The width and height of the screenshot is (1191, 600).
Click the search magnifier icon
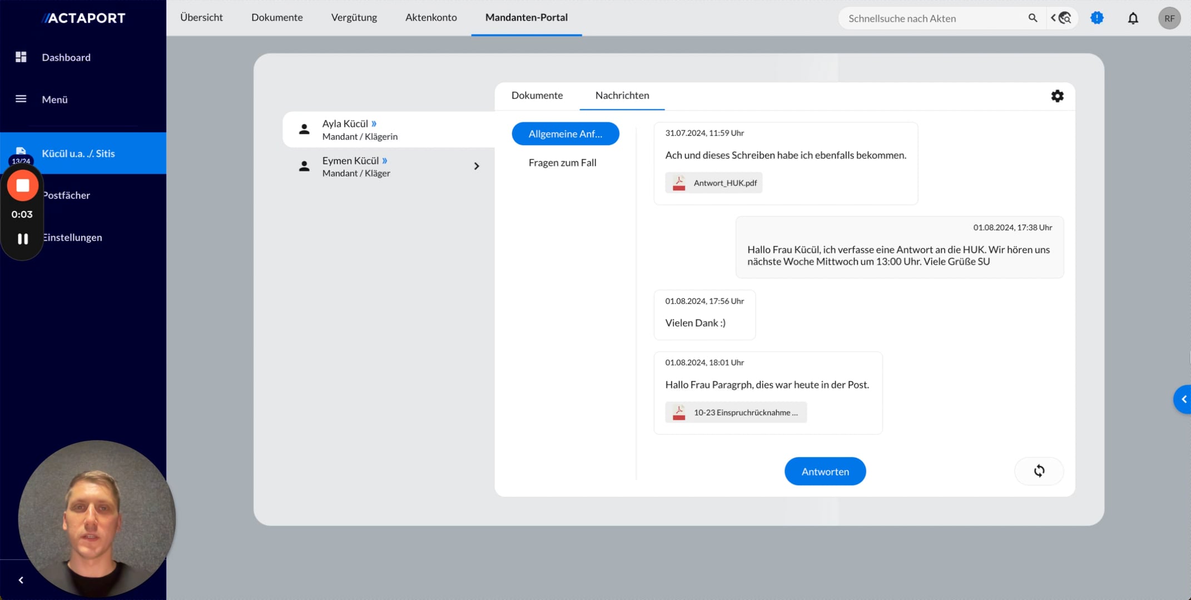[x=1033, y=18]
